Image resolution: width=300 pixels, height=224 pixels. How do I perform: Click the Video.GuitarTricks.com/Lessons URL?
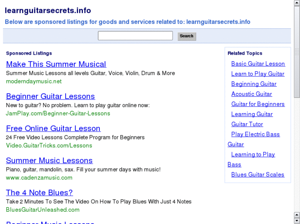click(x=49, y=145)
